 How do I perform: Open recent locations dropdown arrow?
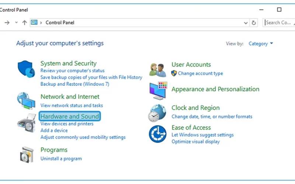pos(16,22)
